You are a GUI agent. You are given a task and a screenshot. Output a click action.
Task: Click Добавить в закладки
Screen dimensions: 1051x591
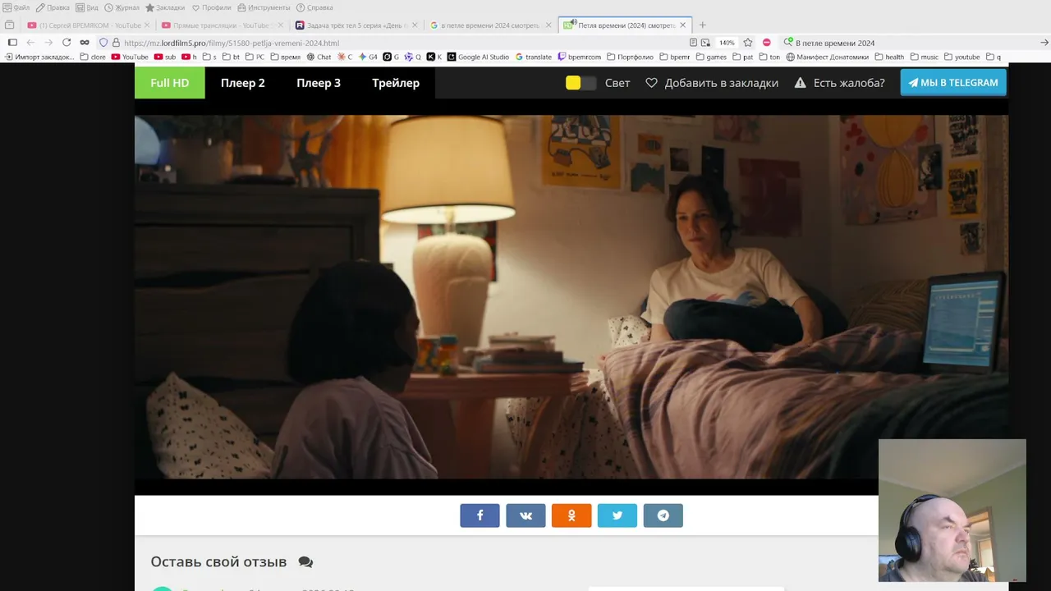point(712,83)
